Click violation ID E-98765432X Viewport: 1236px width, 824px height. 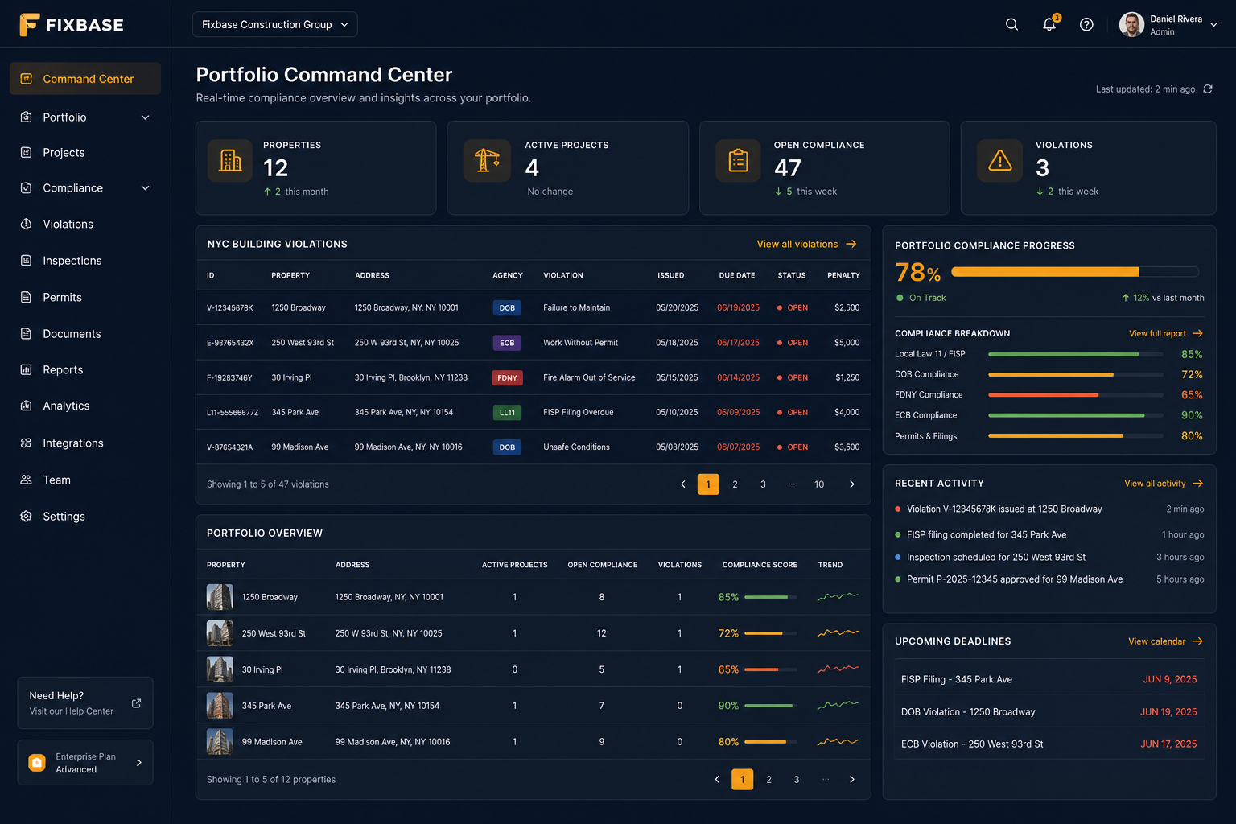click(230, 343)
